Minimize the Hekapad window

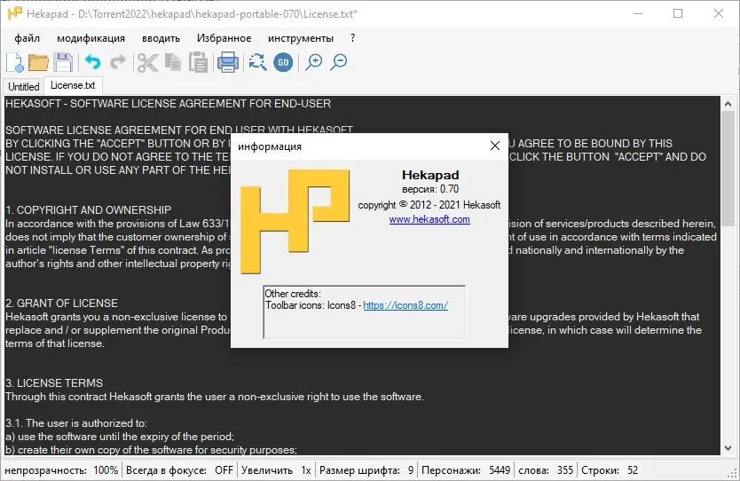pos(638,13)
